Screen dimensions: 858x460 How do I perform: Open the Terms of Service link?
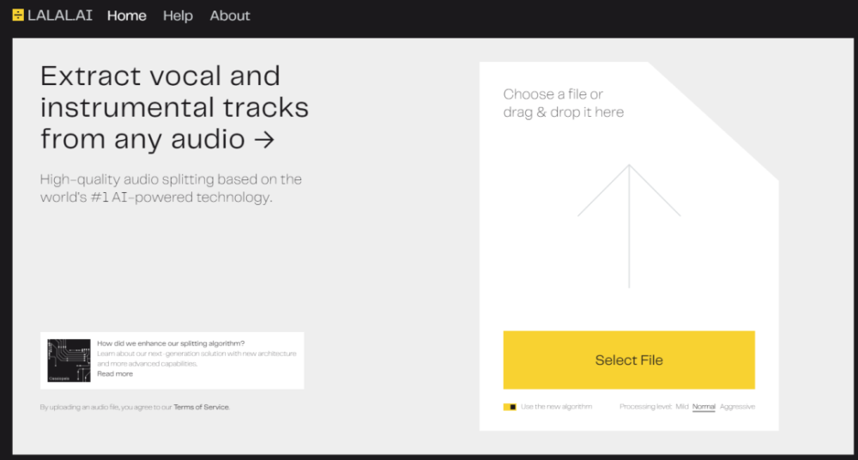click(202, 408)
